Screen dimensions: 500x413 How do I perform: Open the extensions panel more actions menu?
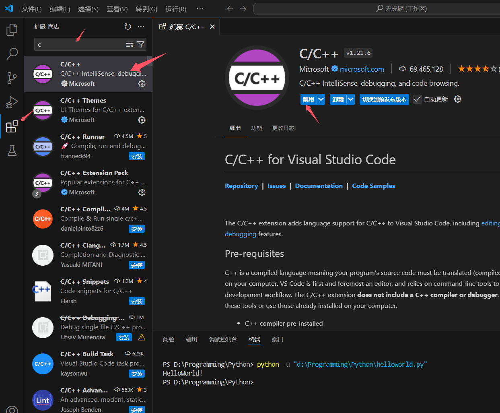(141, 27)
